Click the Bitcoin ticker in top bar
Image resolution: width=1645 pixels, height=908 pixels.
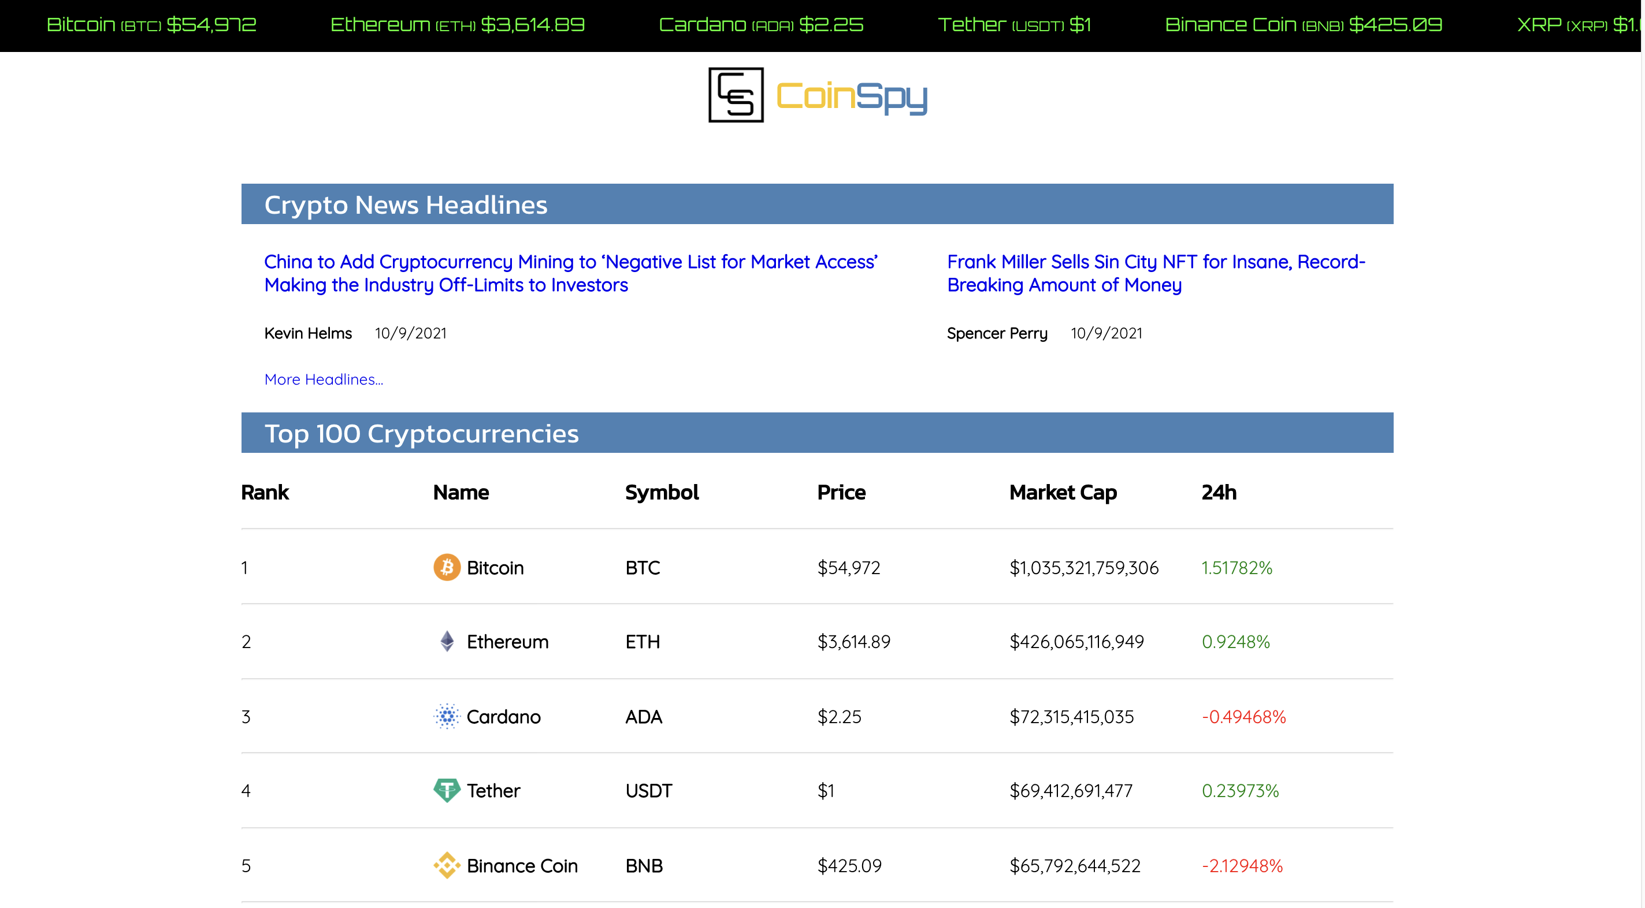pyautogui.click(x=151, y=25)
